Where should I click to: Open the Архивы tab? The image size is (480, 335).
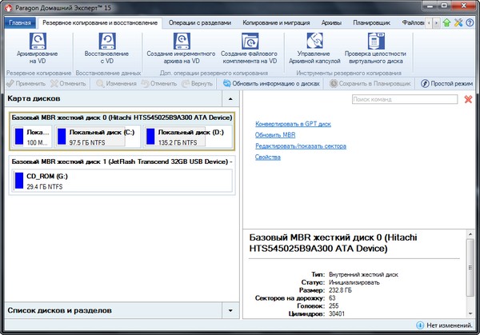pyautogui.click(x=331, y=23)
